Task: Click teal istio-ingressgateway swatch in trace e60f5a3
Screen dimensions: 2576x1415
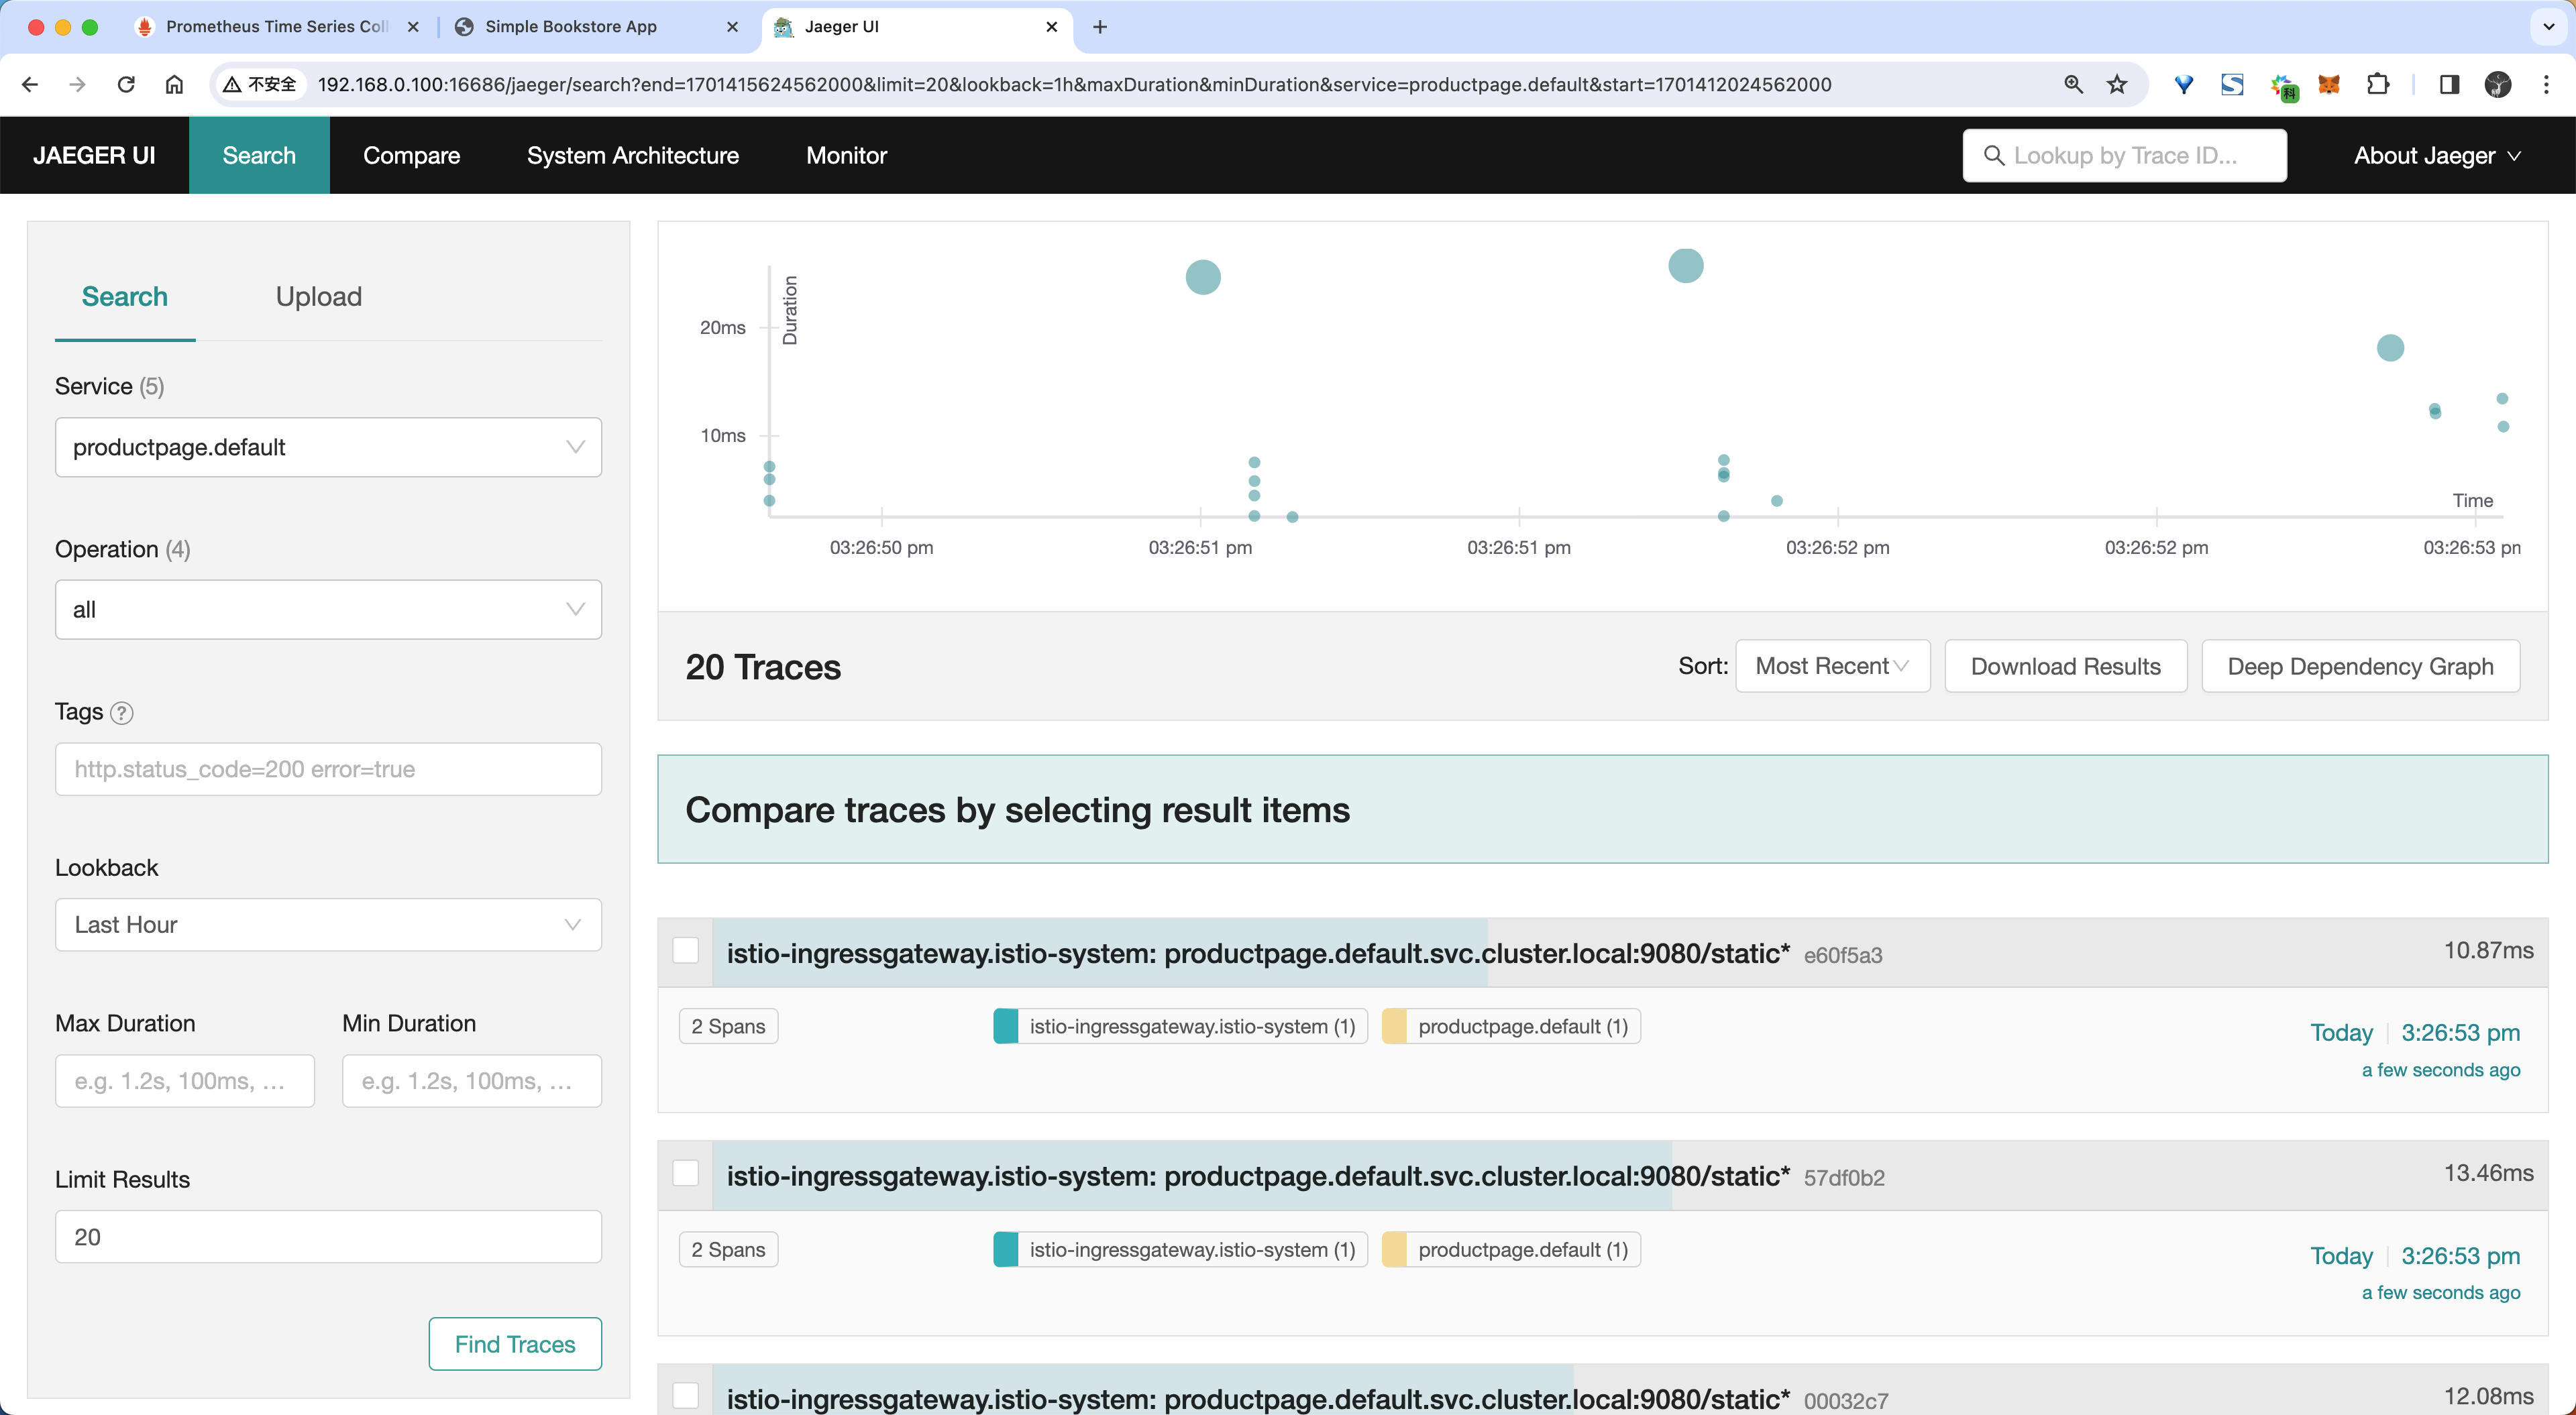Action: (1005, 1026)
